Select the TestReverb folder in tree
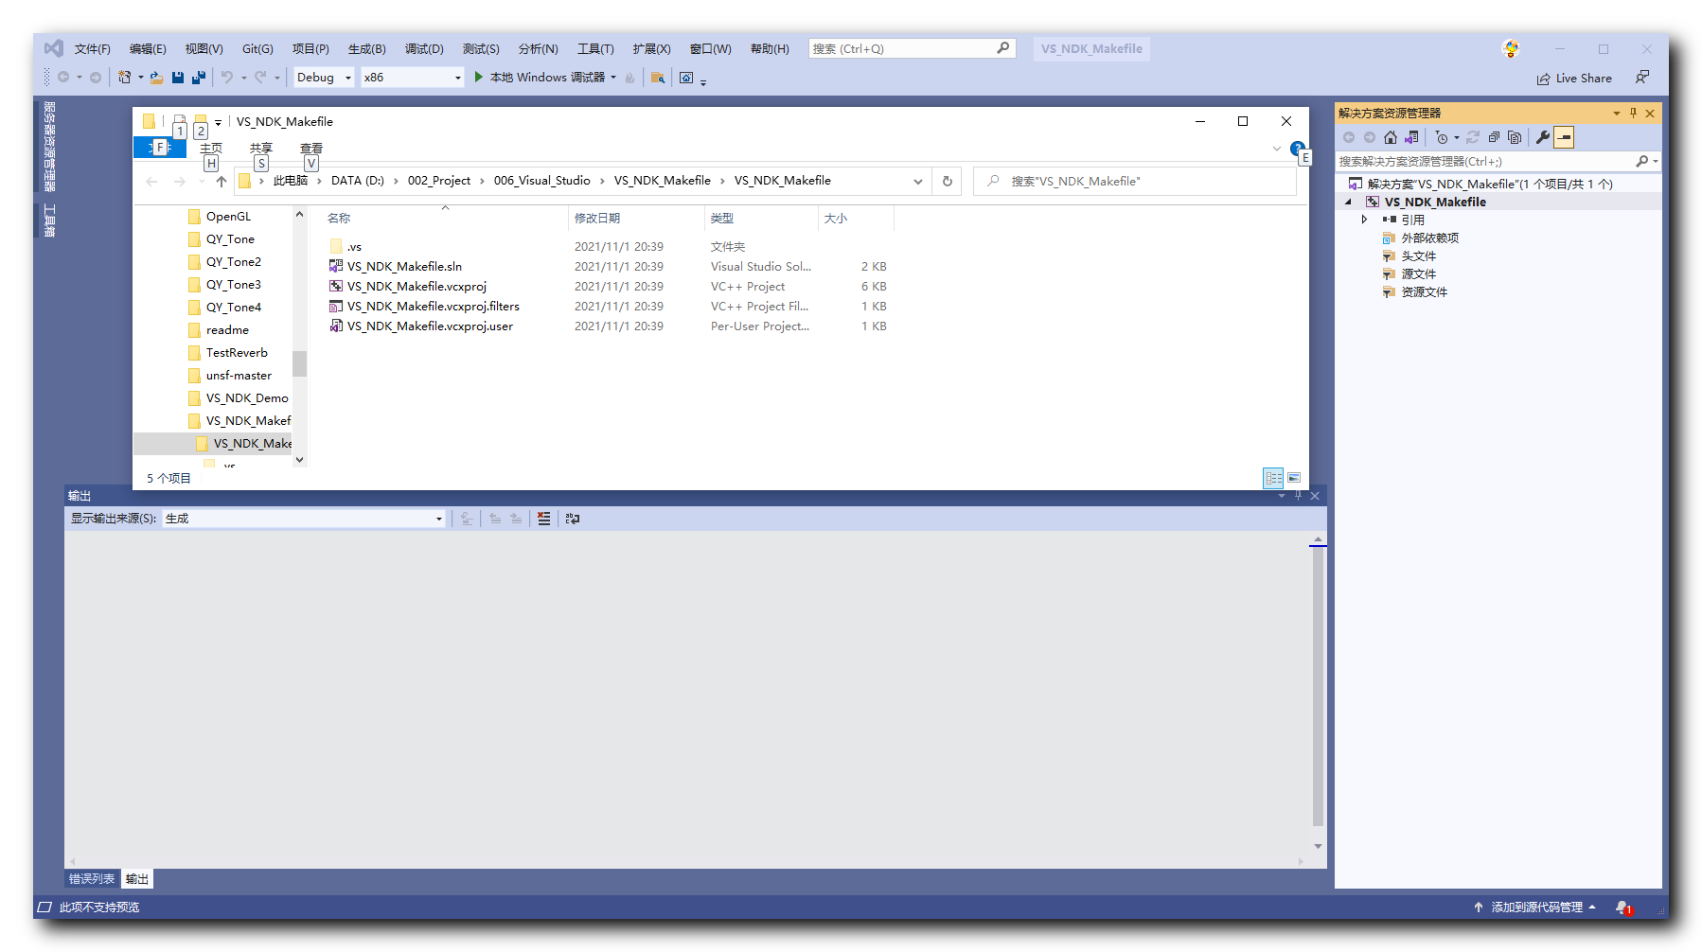 coord(237,353)
